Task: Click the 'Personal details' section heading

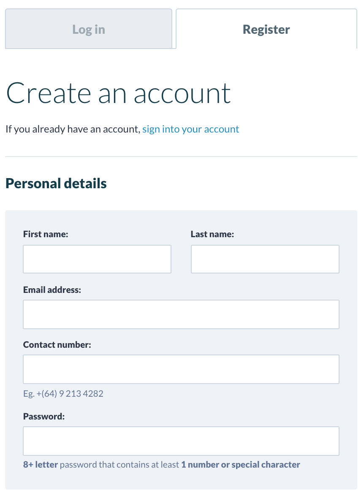Action: tap(56, 184)
